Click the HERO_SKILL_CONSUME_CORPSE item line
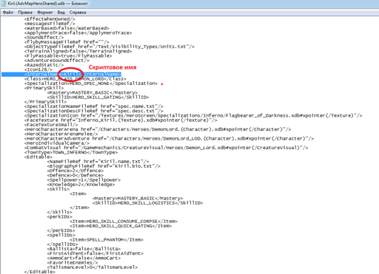The width and height of the screenshot is (379, 274). pos(124,222)
